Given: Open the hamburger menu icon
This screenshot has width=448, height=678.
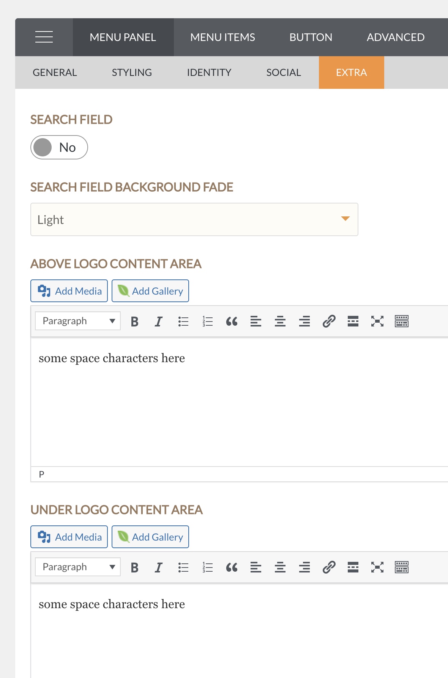Looking at the screenshot, I should (x=44, y=37).
